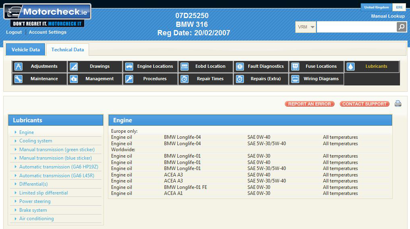
Task: Open the Differential(s) lubricant link
Action: (x=33, y=184)
